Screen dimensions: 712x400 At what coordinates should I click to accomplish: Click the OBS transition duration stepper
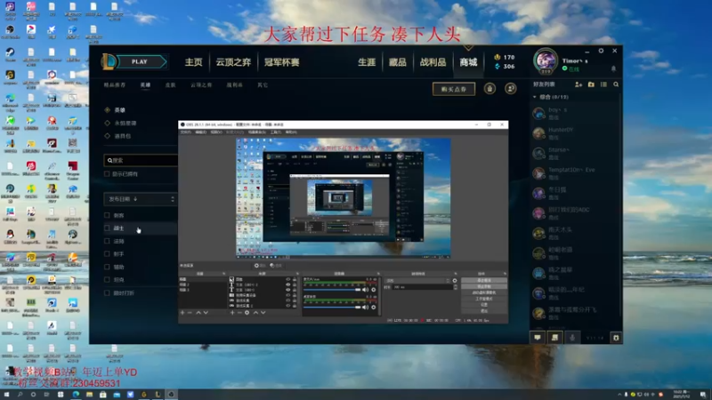456,287
